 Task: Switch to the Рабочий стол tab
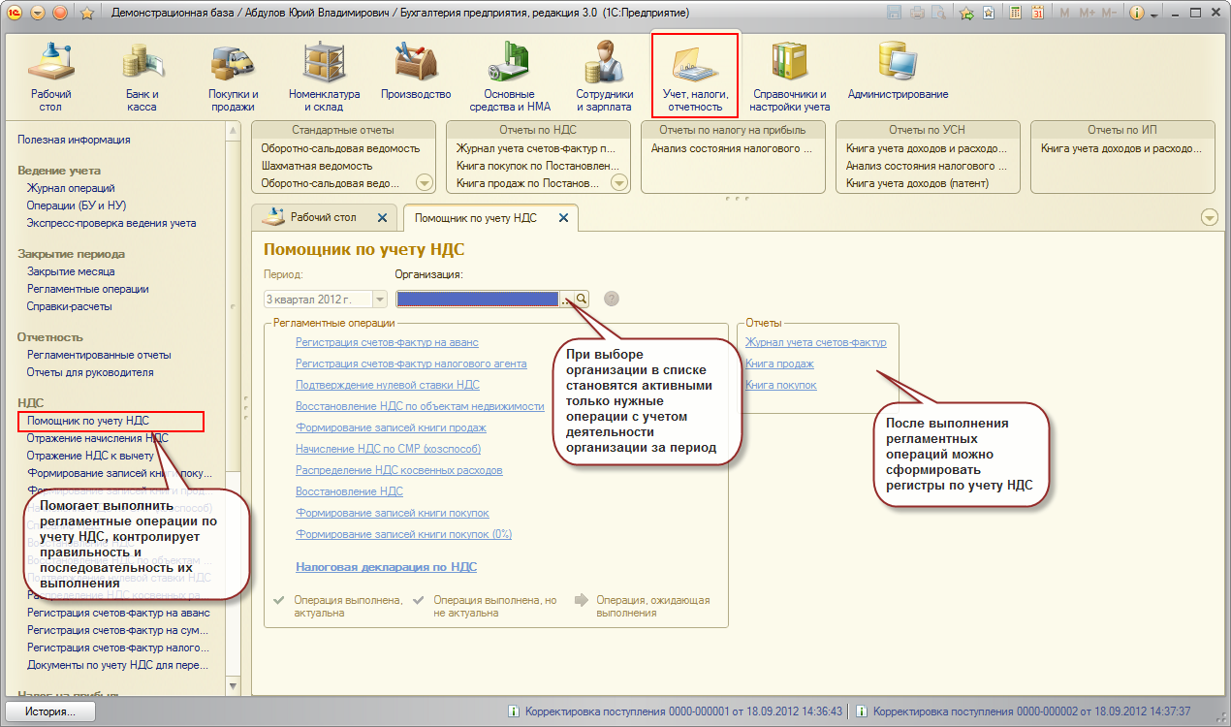323,218
